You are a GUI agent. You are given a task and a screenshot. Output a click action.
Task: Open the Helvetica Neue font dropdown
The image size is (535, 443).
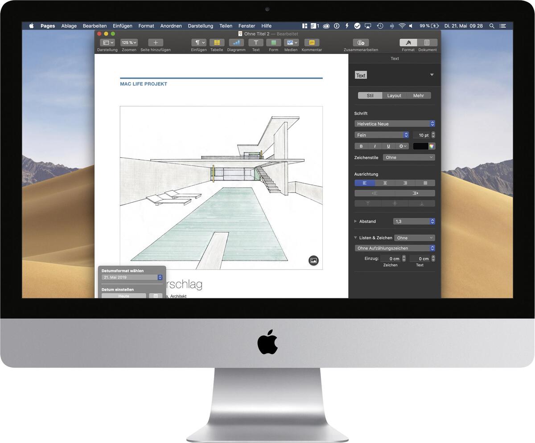tap(395, 124)
